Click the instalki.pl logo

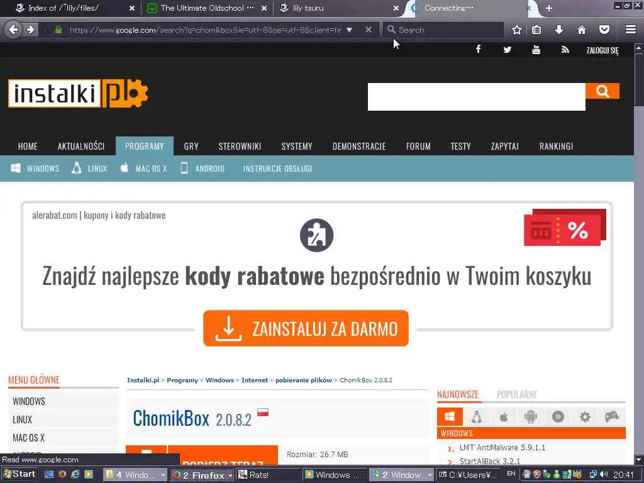(x=78, y=93)
